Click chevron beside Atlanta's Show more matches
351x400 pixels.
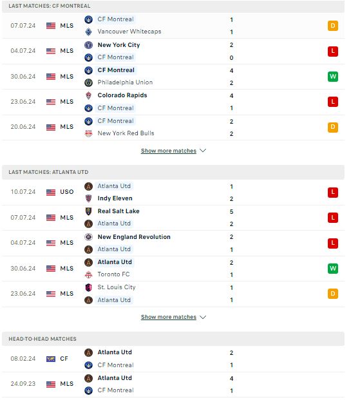click(x=203, y=317)
